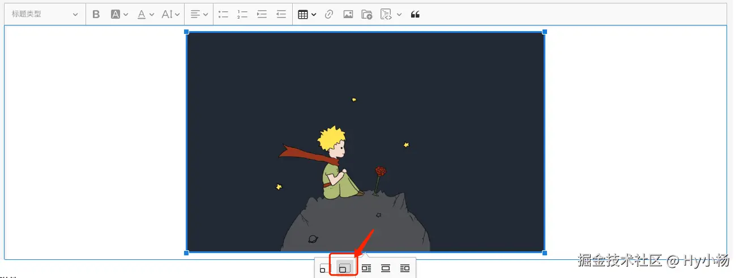Insert a bulleted list
739x278 pixels.
point(224,14)
